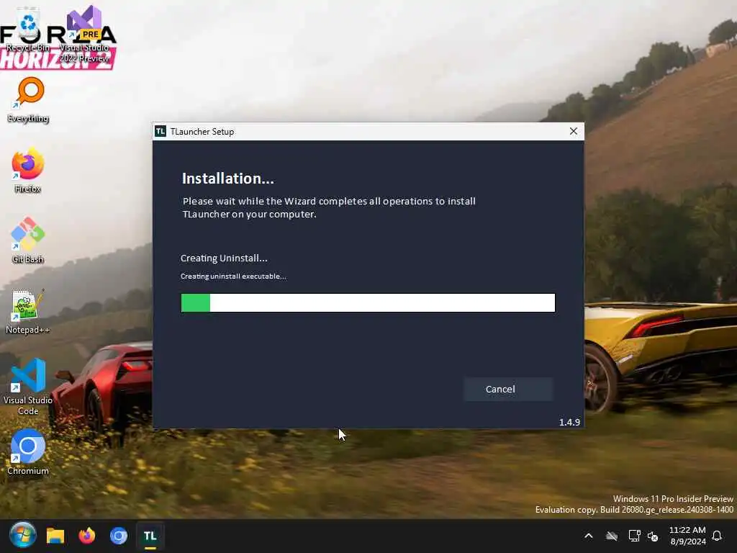Viewport: 737px width, 553px height.
Task: Select the Firefox desktop shortcut
Action: pyautogui.click(x=28, y=170)
